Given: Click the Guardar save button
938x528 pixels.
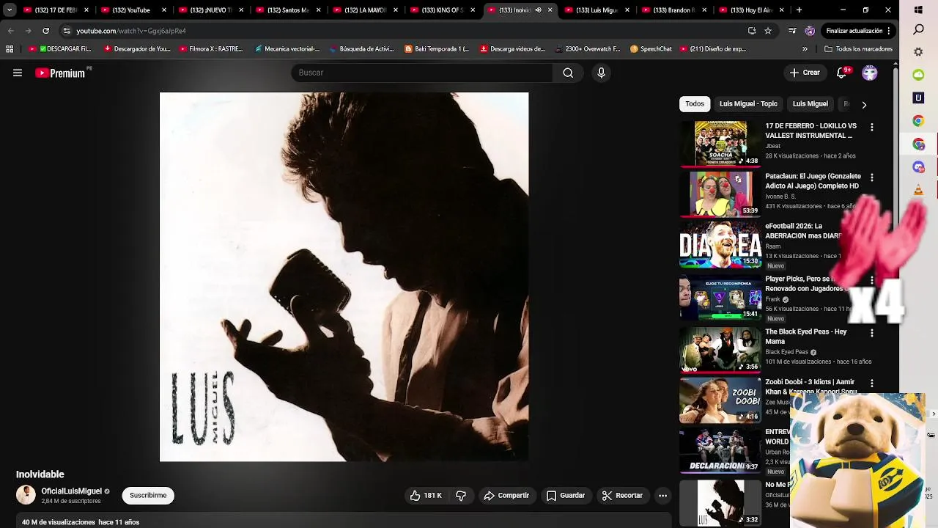Looking at the screenshot, I should [x=566, y=496].
